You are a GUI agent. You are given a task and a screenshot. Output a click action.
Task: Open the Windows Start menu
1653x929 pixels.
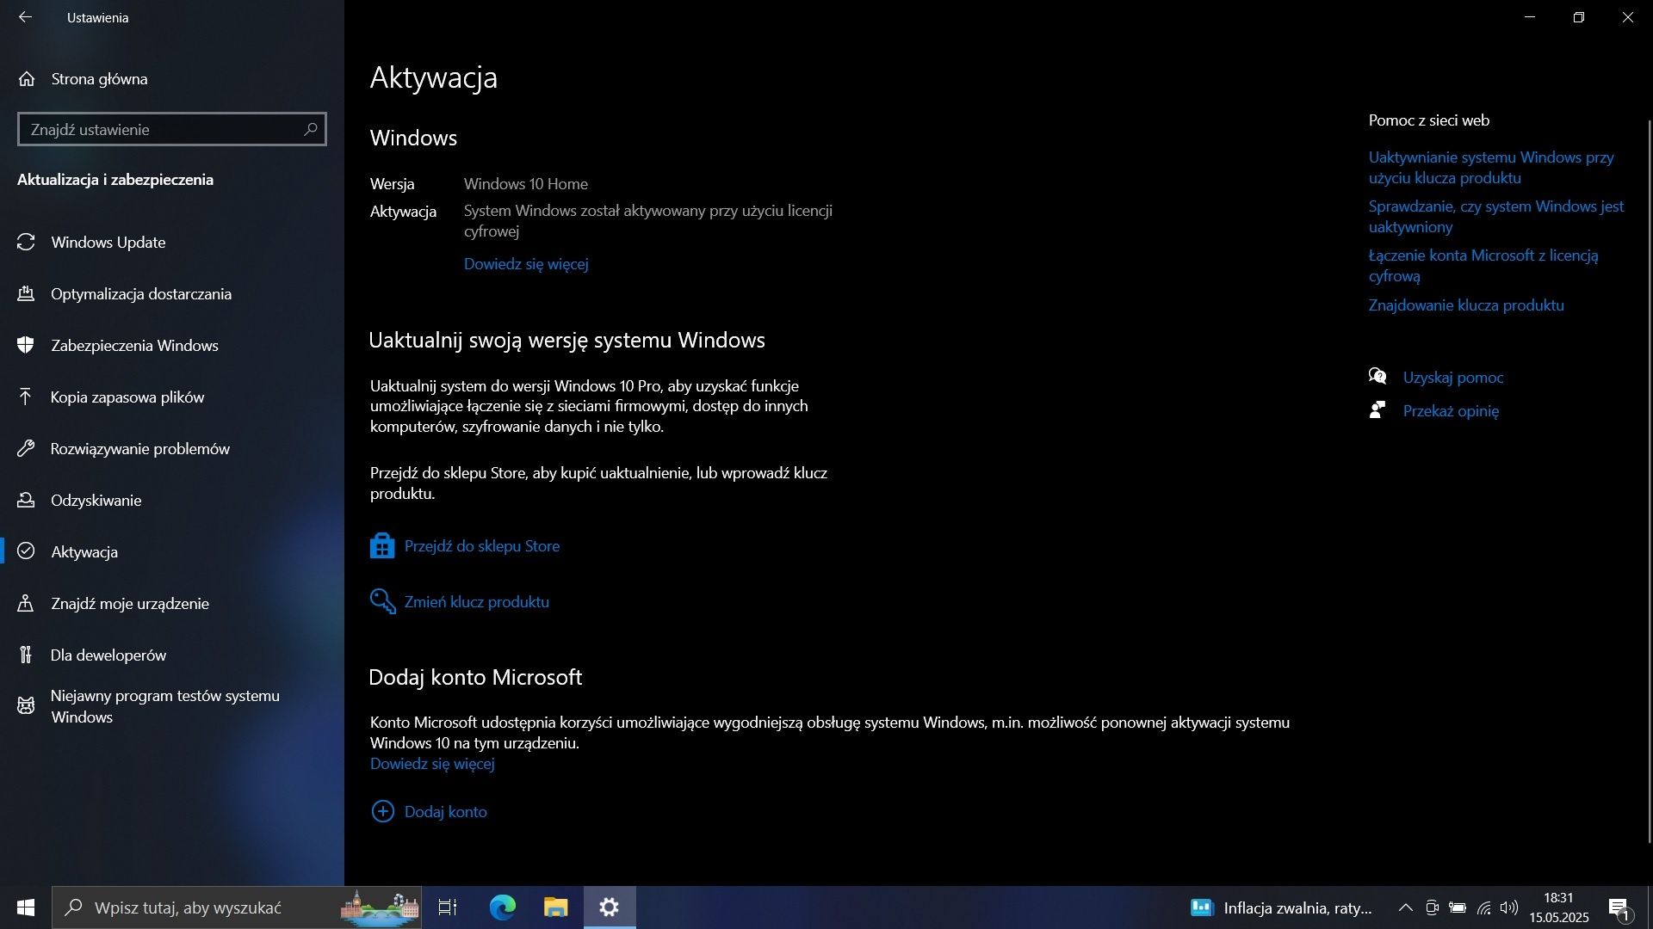point(26,907)
